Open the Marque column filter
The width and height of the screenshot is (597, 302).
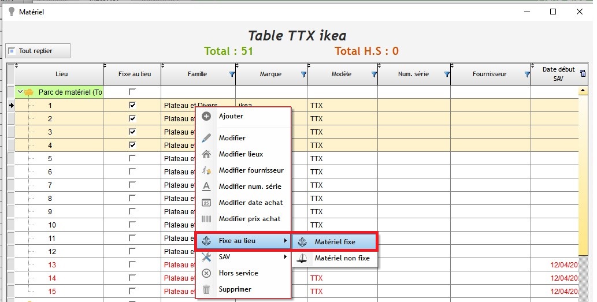coord(303,74)
